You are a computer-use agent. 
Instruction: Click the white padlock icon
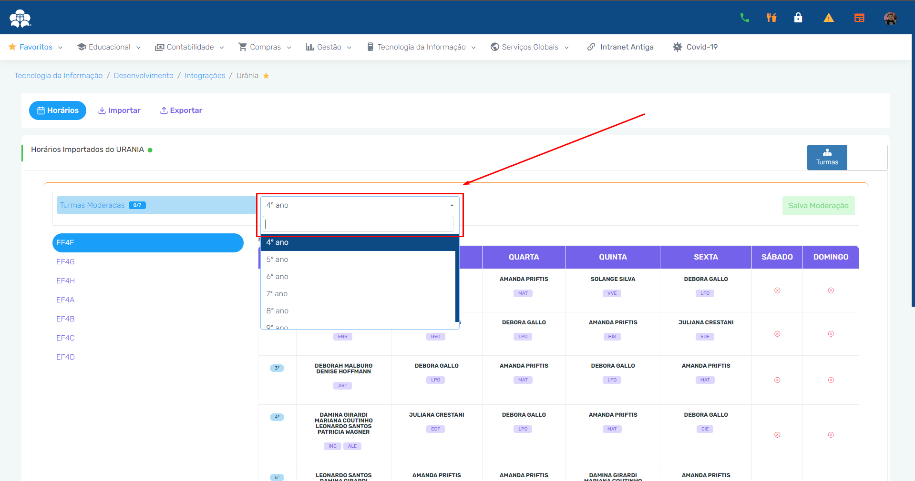(x=798, y=18)
